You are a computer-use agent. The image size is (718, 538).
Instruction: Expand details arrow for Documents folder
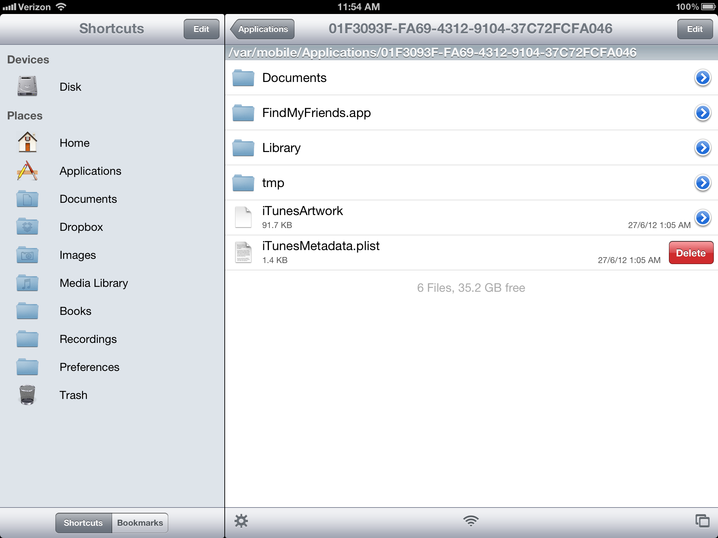[x=703, y=78]
